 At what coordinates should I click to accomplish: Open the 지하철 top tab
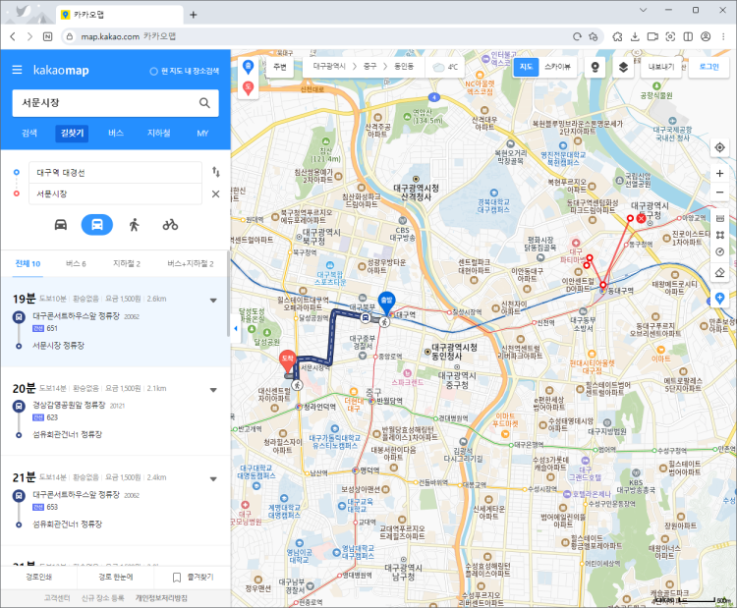pos(158,133)
